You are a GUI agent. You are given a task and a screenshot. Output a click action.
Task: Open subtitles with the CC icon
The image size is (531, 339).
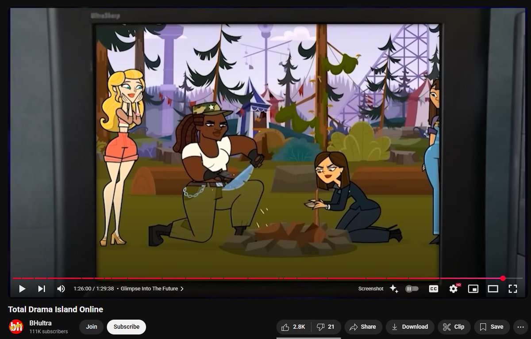(433, 289)
